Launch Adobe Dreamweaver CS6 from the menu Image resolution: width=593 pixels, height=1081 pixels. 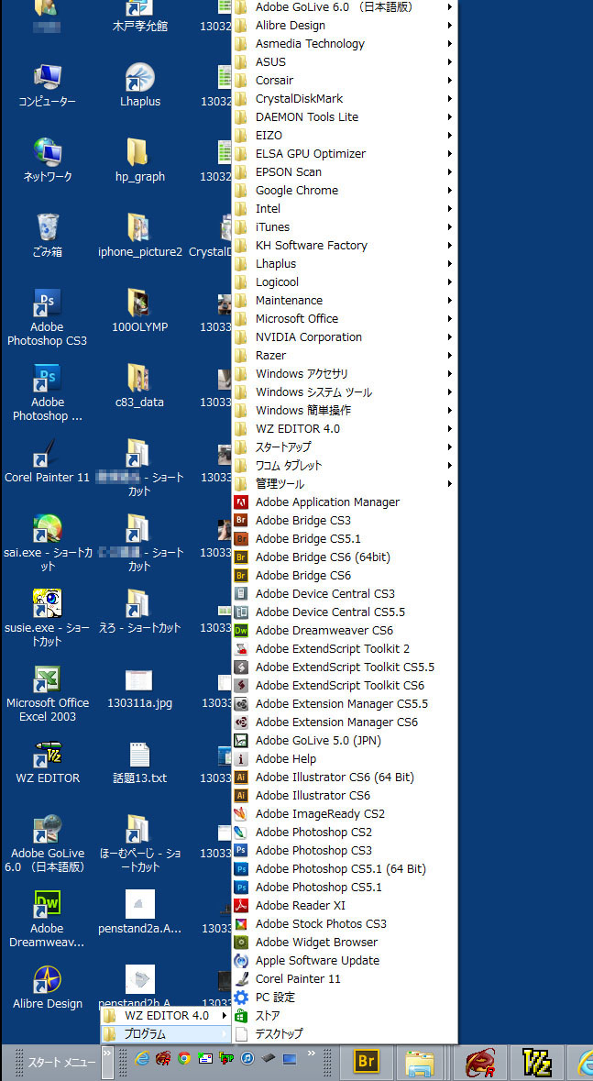pos(345,630)
